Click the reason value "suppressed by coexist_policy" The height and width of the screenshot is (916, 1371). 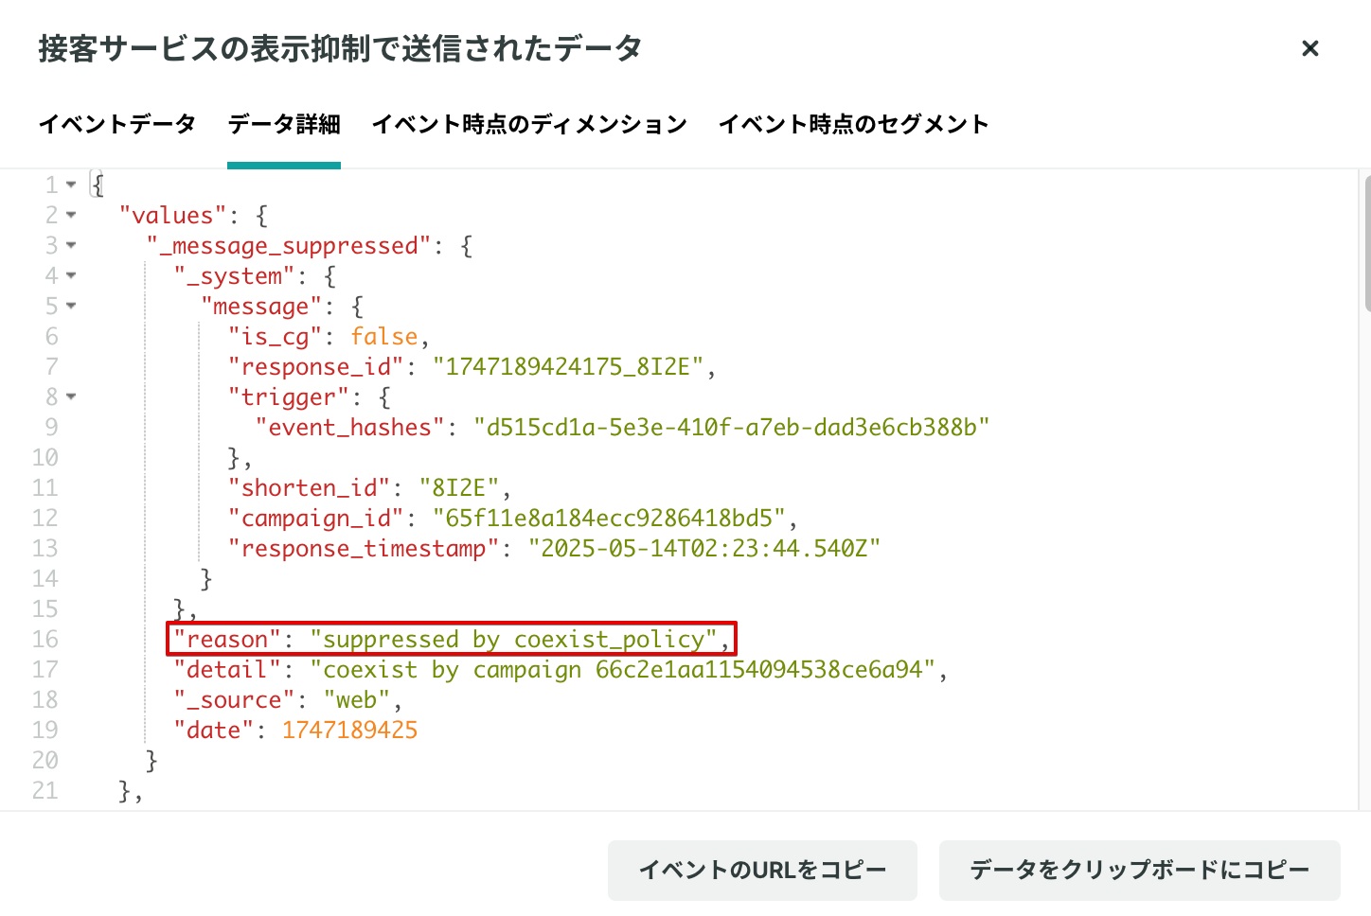[x=514, y=640]
